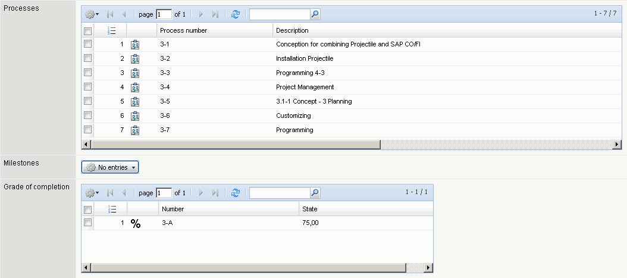Image resolution: width=627 pixels, height=278 pixels.
Task: Open process icon next to 3-4 Project Management
Action: pyautogui.click(x=135, y=88)
